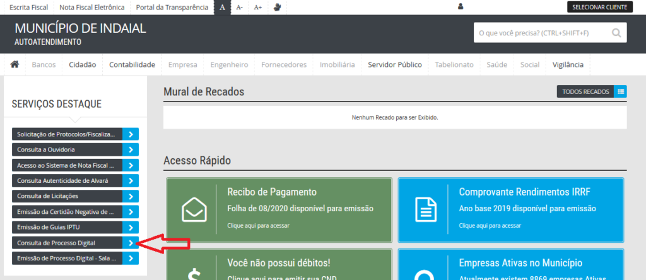The width and height of the screenshot is (646, 280).
Task: Open arrow next to Consulta a Ouvidoria
Action: click(131, 149)
